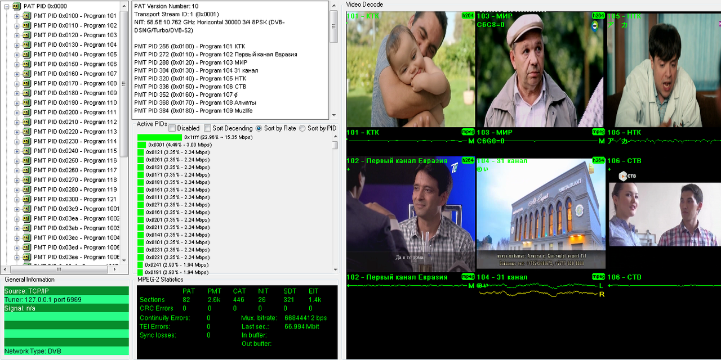The height and width of the screenshot is (360, 721).
Task: Click the 0x1fff PID rate bar
Action: (x=159, y=137)
